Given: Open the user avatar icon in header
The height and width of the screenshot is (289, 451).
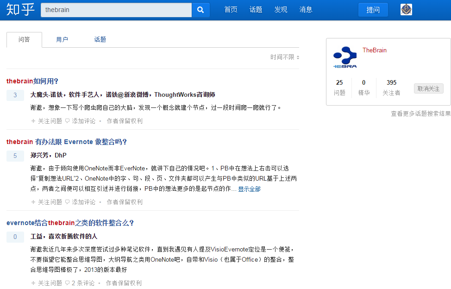Looking at the screenshot, I should click(406, 9).
